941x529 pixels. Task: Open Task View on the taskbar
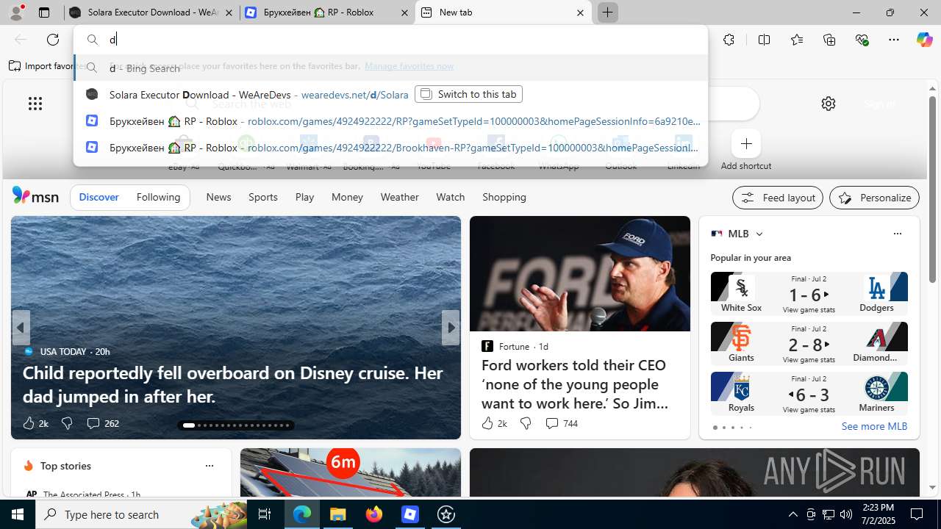pyautogui.click(x=265, y=514)
